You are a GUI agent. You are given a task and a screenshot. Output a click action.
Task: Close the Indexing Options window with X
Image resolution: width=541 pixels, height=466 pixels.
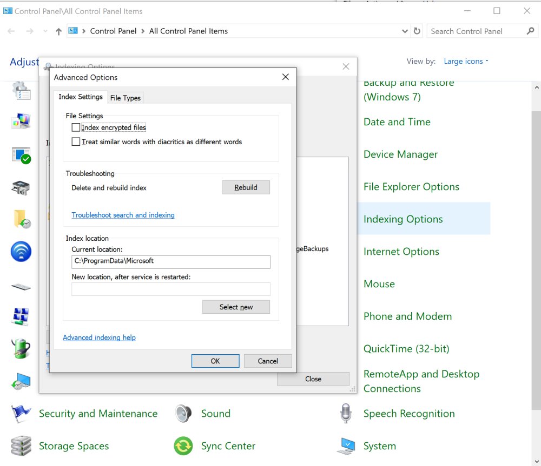click(346, 66)
